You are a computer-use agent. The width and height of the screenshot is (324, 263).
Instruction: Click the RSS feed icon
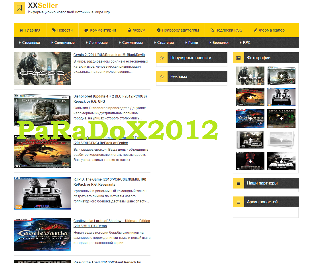[x=212, y=30]
